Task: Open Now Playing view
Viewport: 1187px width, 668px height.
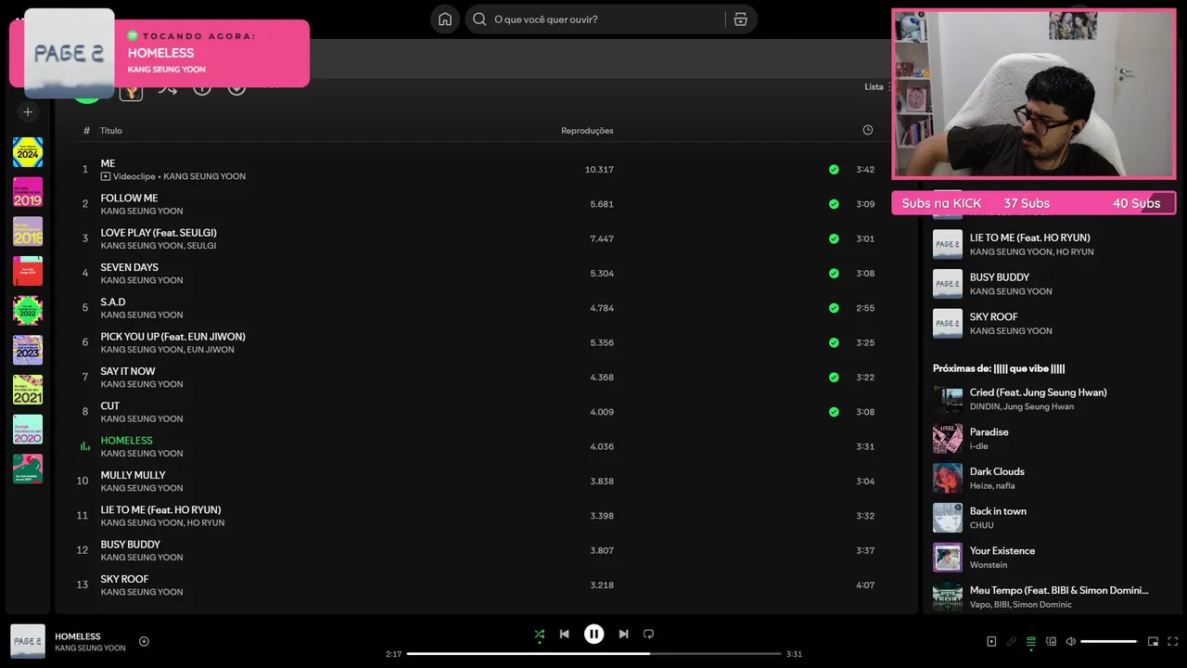Action: (991, 641)
